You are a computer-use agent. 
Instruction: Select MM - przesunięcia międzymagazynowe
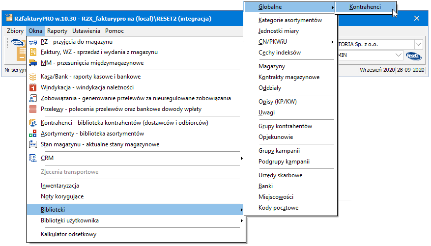pyautogui.click(x=135, y=63)
